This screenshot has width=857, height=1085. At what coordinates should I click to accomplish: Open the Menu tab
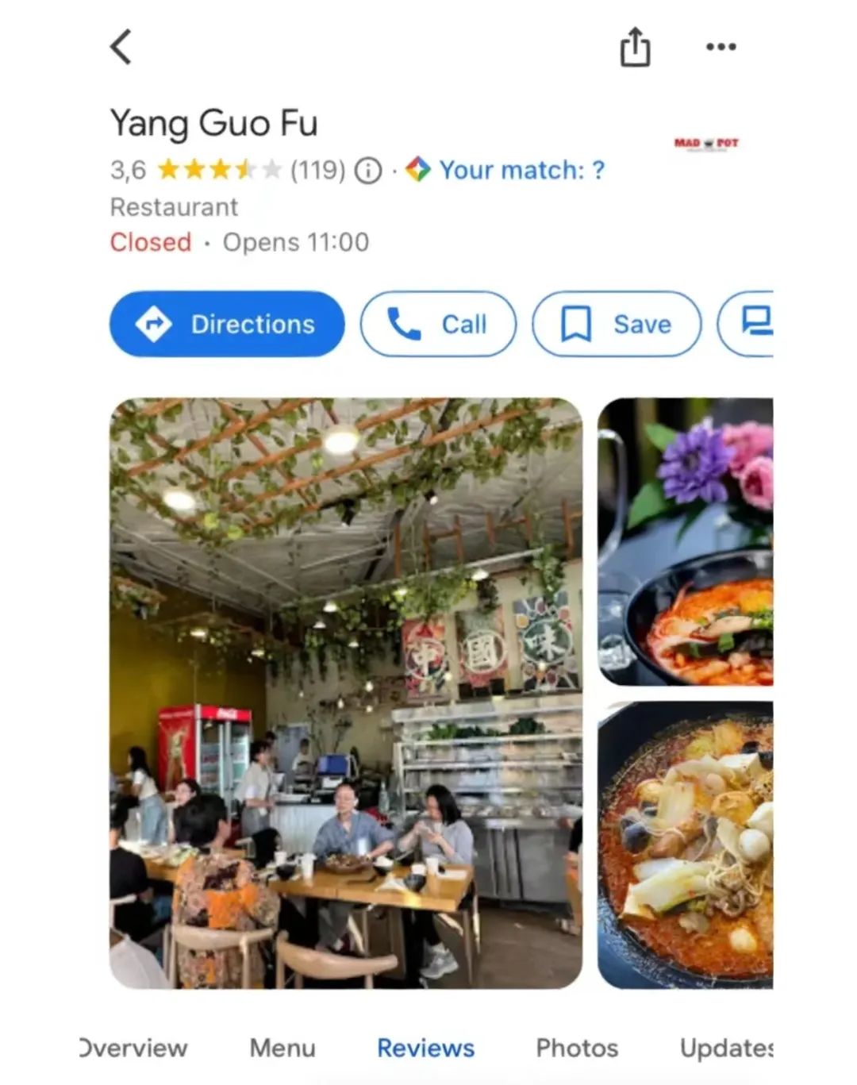(x=282, y=1048)
